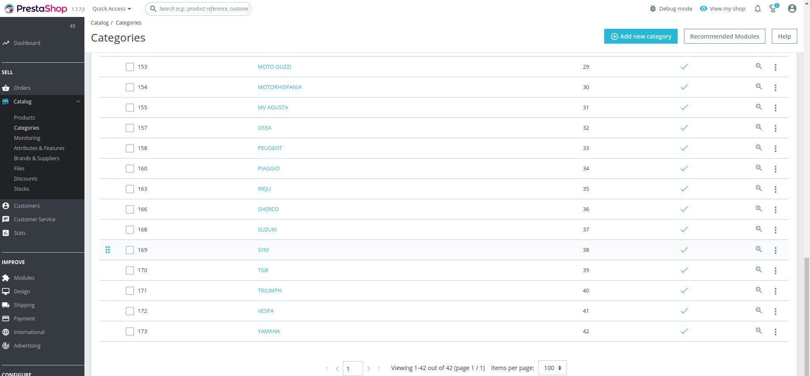Viewport: 810px width, 376px height.
Task: Collapse the Catalog menu chevron
Action: 78,102
